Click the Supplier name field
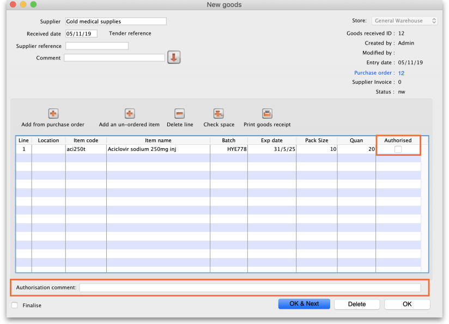Viewport: 449px width, 324px height. (x=115, y=21)
